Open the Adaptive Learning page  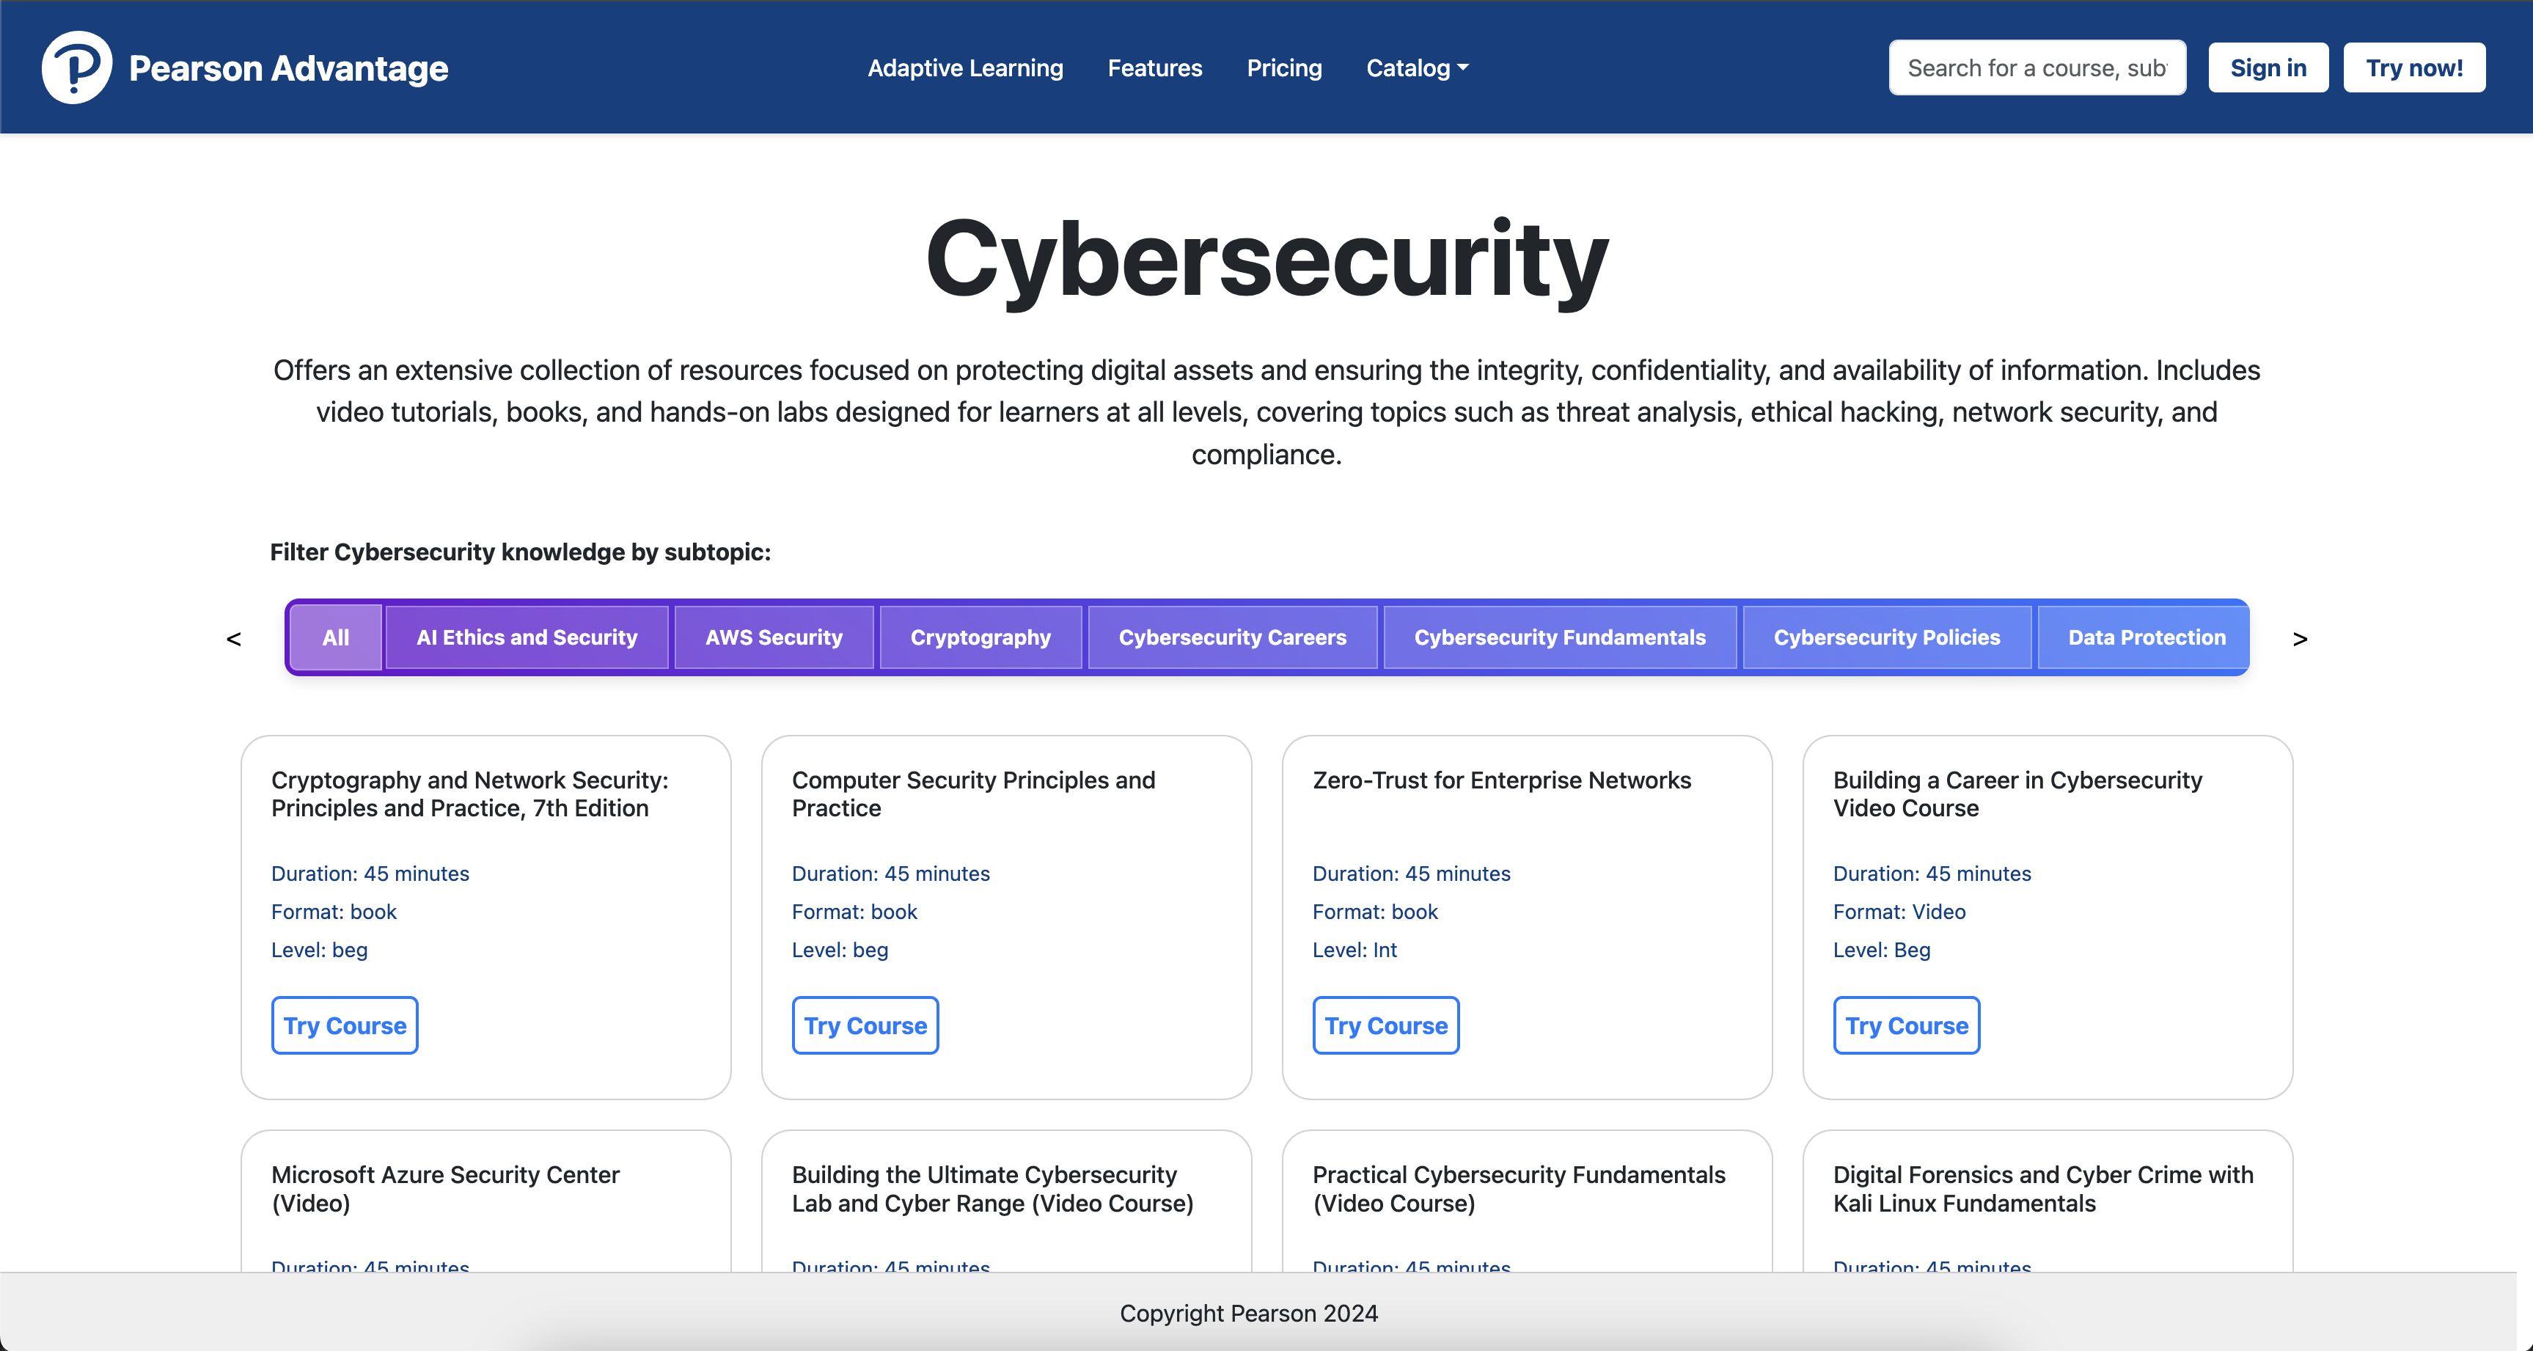[x=964, y=68]
